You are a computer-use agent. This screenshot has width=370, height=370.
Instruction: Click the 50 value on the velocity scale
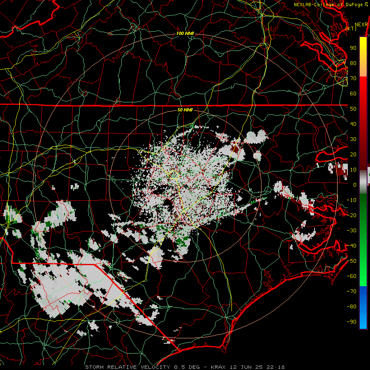point(353,109)
